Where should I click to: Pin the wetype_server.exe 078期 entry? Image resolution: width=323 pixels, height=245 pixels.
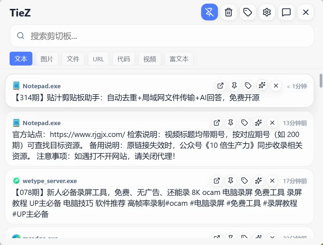click(x=231, y=181)
